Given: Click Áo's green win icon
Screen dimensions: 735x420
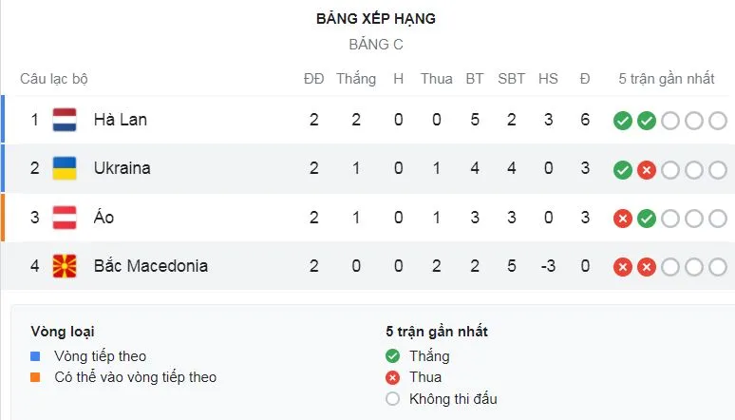Looking at the screenshot, I should point(647,219).
